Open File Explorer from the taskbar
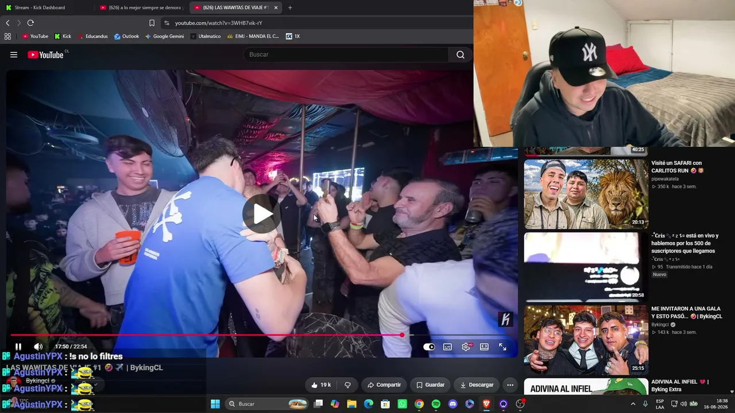The height and width of the screenshot is (413, 735). click(x=351, y=404)
